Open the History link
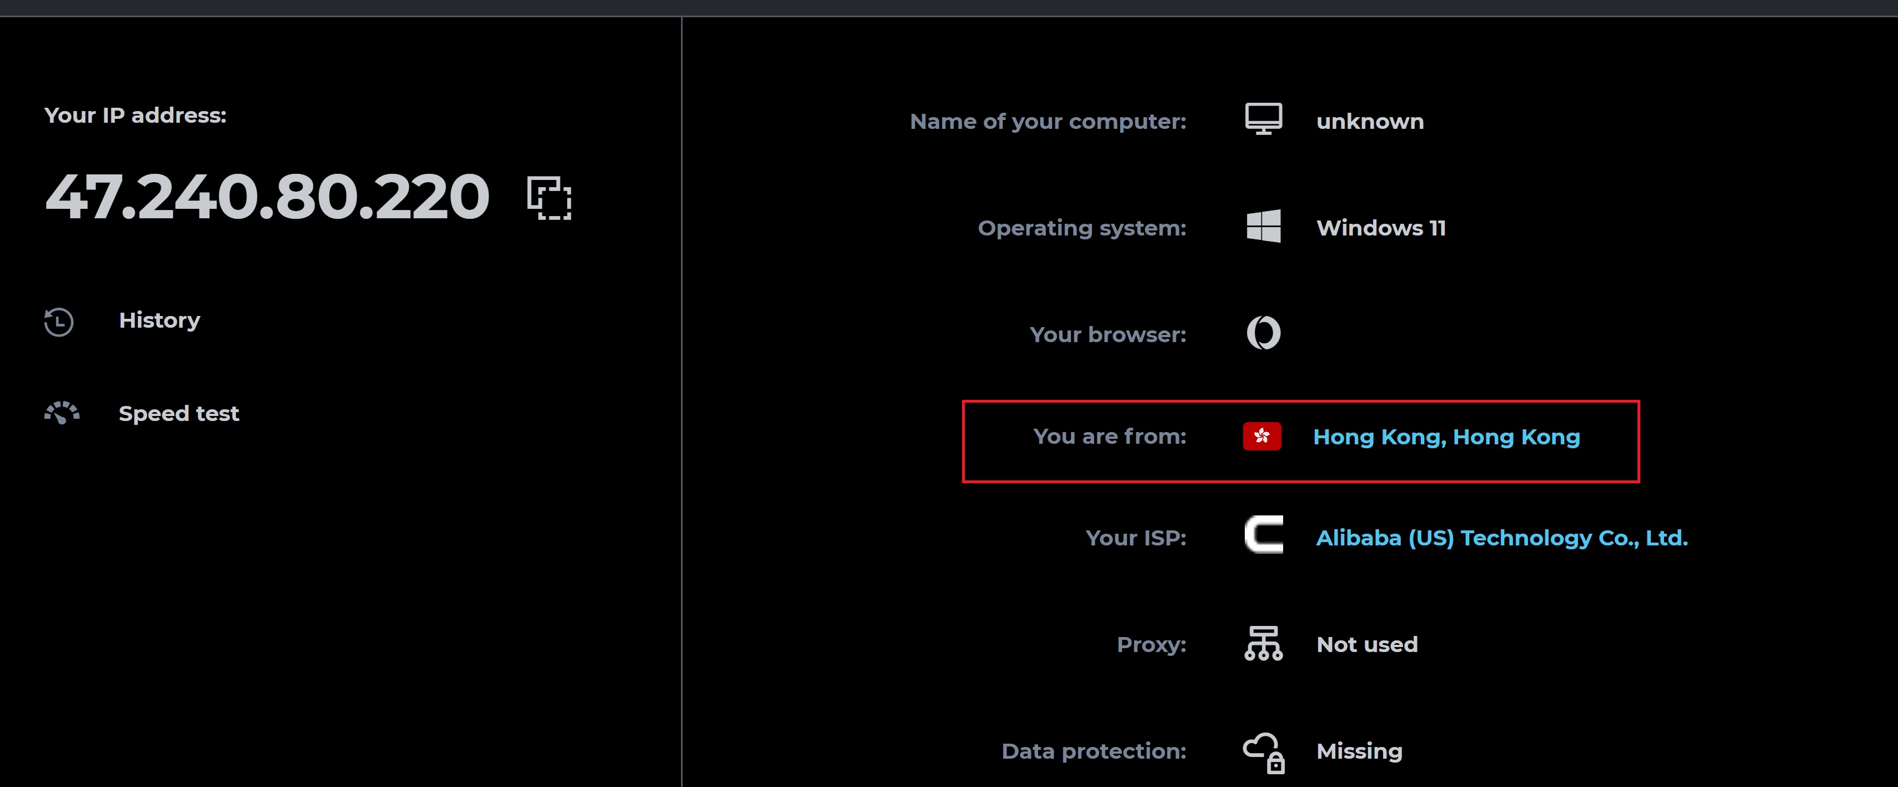 (159, 320)
